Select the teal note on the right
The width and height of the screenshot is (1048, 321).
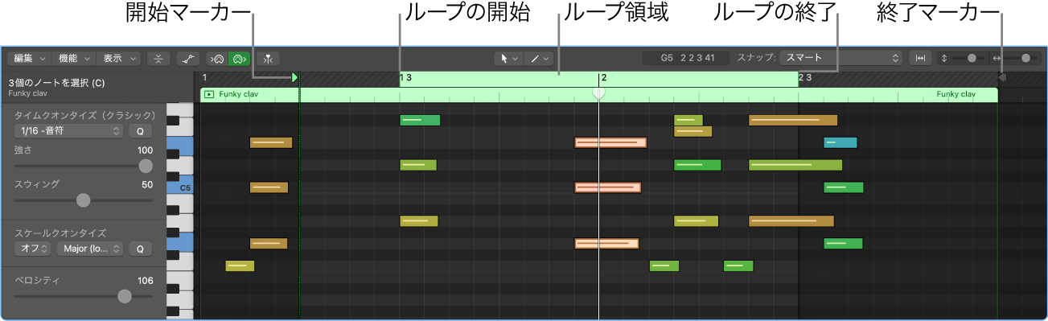(840, 143)
